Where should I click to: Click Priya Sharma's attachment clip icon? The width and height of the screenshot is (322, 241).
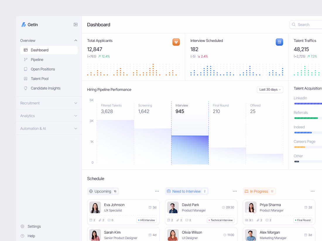(x=258, y=220)
